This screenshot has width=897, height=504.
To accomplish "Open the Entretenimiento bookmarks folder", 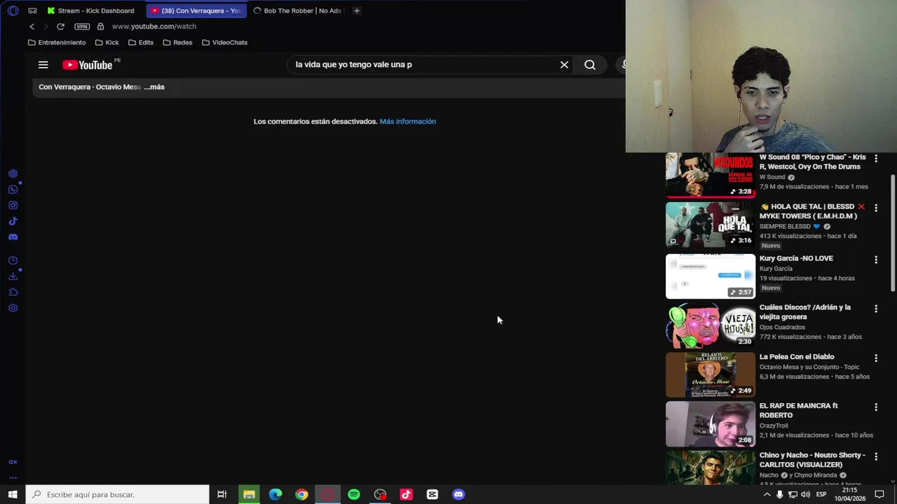I will point(57,43).
